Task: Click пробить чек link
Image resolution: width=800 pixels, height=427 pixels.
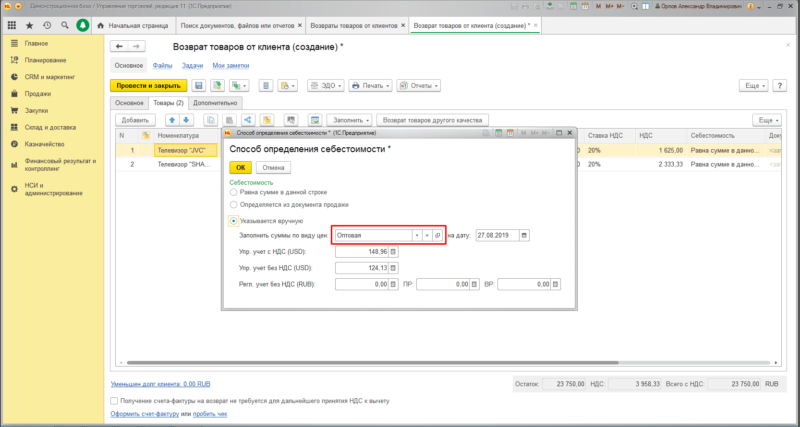Action: tap(210, 414)
